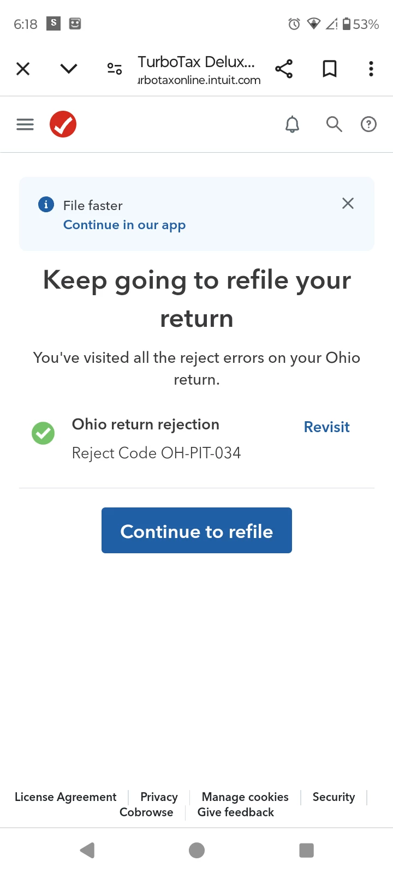This screenshot has height=873, width=393.
Task: Bookmark this TurboTax page
Action: click(x=330, y=69)
